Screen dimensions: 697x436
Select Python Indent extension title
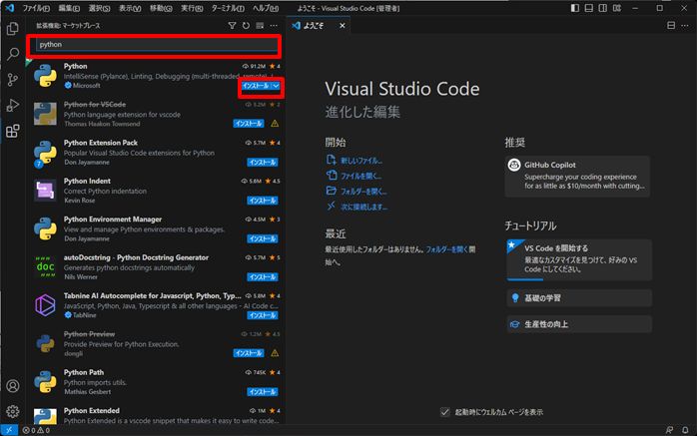click(x=87, y=181)
